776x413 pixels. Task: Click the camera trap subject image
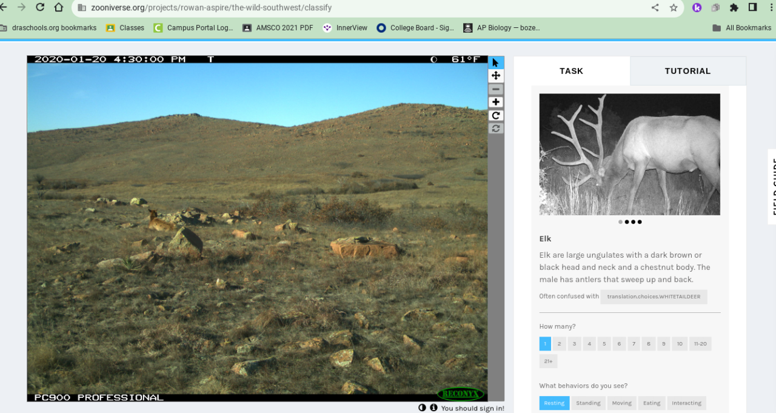257,229
